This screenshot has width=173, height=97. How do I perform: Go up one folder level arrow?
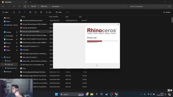point(14,6)
